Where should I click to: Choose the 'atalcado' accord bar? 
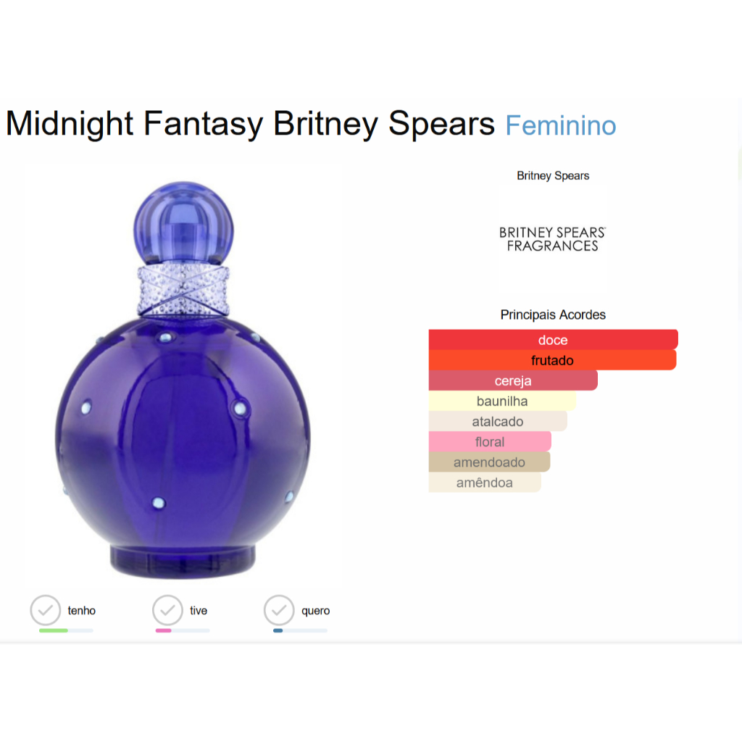[498, 421]
